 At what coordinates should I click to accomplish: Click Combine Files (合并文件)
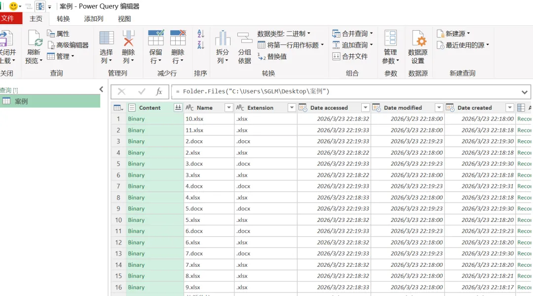pos(350,56)
